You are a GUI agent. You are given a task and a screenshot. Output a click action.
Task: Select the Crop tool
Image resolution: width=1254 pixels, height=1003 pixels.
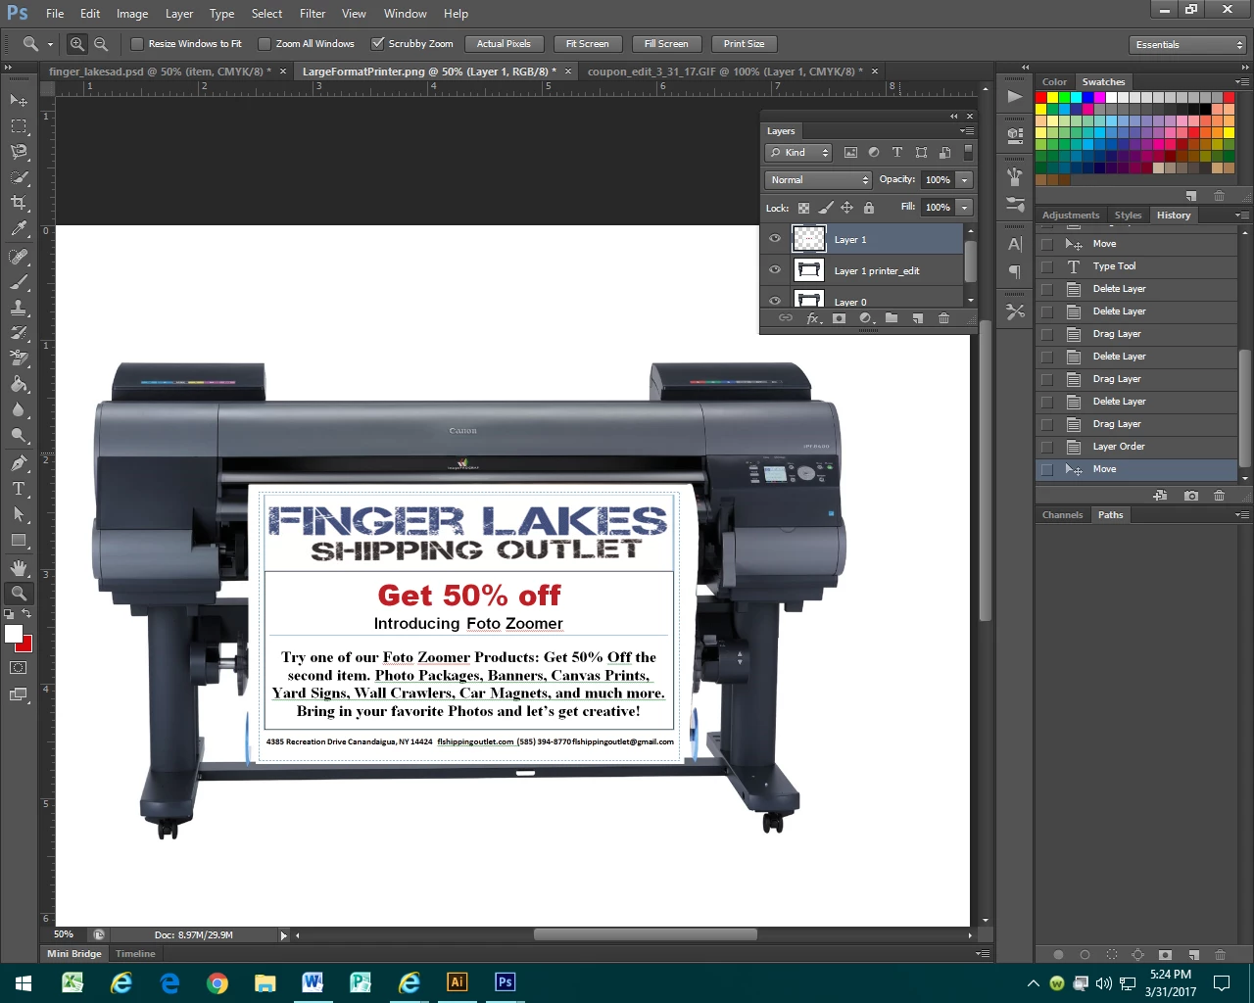(x=19, y=203)
